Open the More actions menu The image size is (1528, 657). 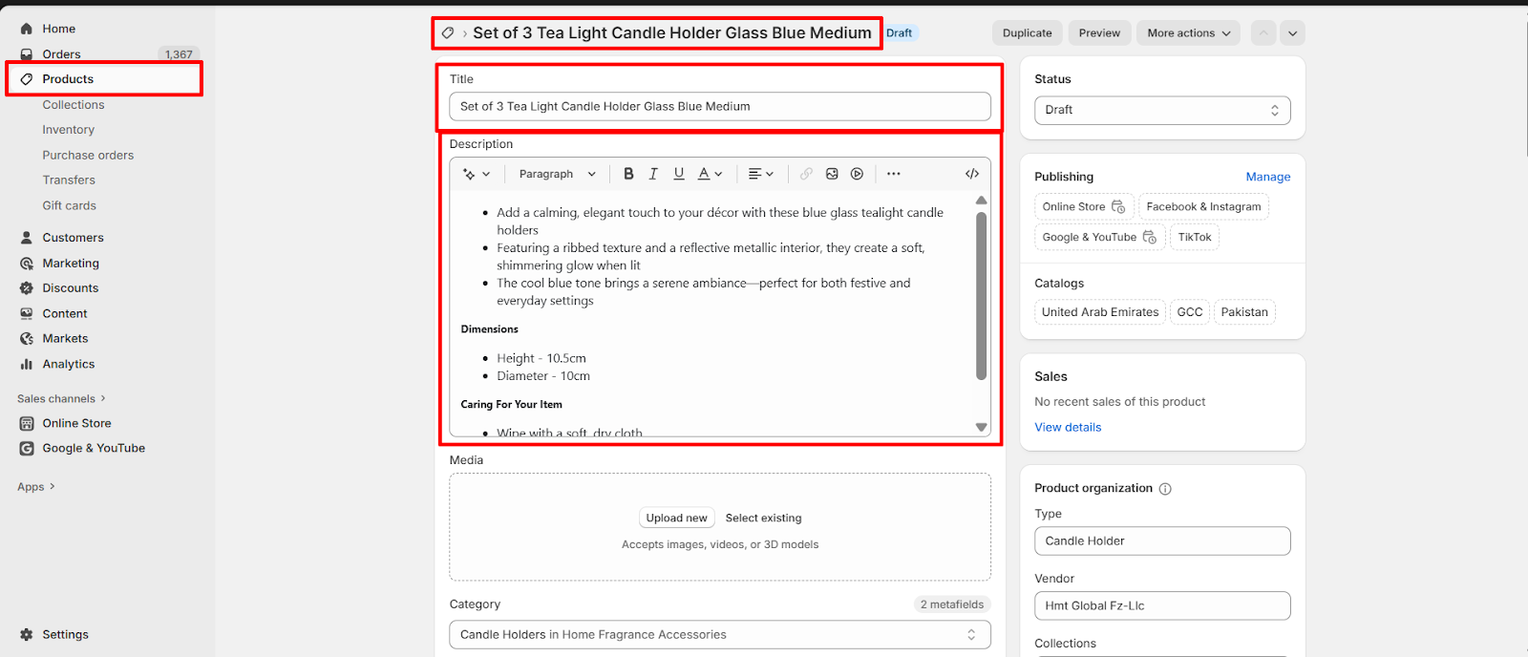[x=1188, y=32]
